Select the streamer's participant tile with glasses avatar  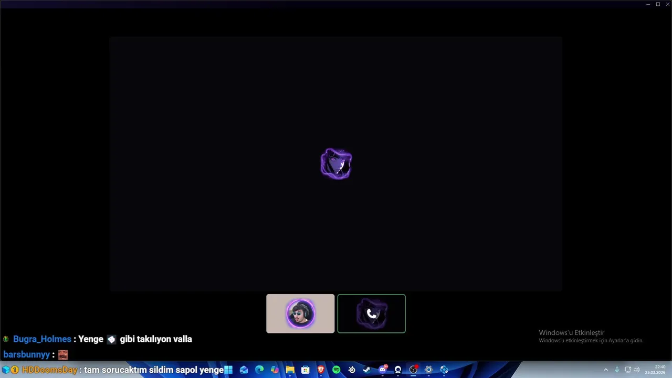tap(300, 313)
